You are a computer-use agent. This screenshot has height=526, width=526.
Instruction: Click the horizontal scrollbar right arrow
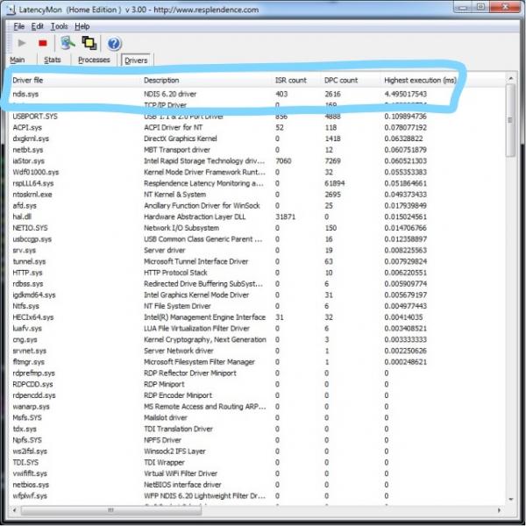coord(499,510)
